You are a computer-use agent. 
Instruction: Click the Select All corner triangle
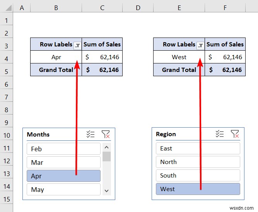click(9, 8)
